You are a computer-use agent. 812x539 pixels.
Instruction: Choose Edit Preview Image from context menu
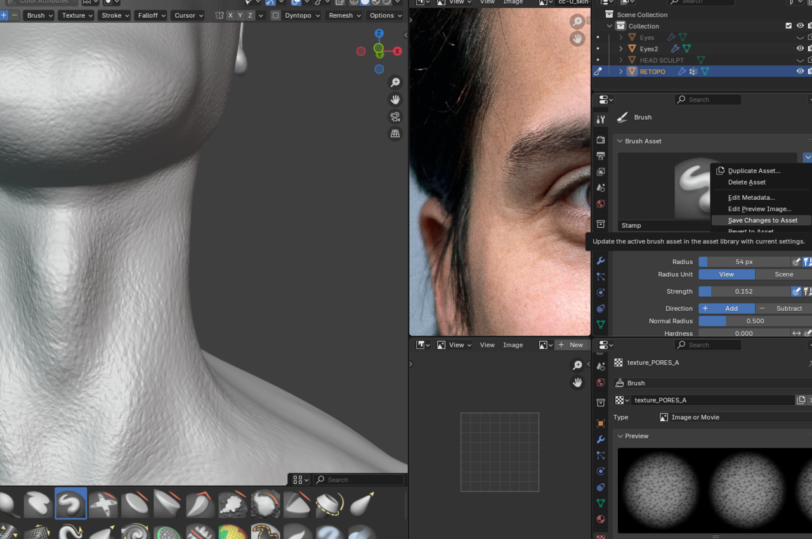(x=759, y=209)
